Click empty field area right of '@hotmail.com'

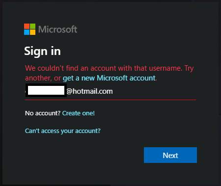154,91
